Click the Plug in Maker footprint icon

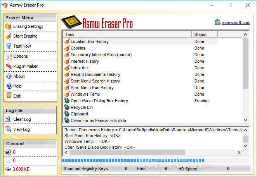pyautogui.click(x=9, y=66)
